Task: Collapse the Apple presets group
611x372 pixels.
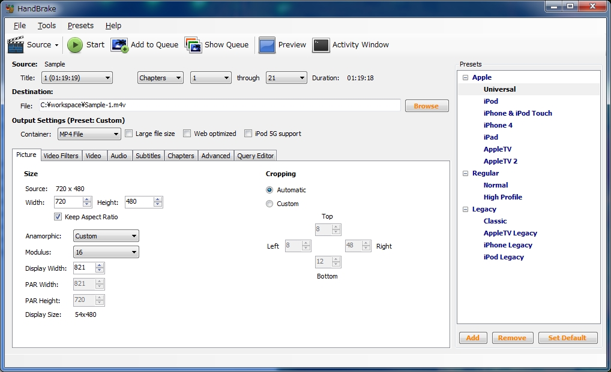Action: 465,77
